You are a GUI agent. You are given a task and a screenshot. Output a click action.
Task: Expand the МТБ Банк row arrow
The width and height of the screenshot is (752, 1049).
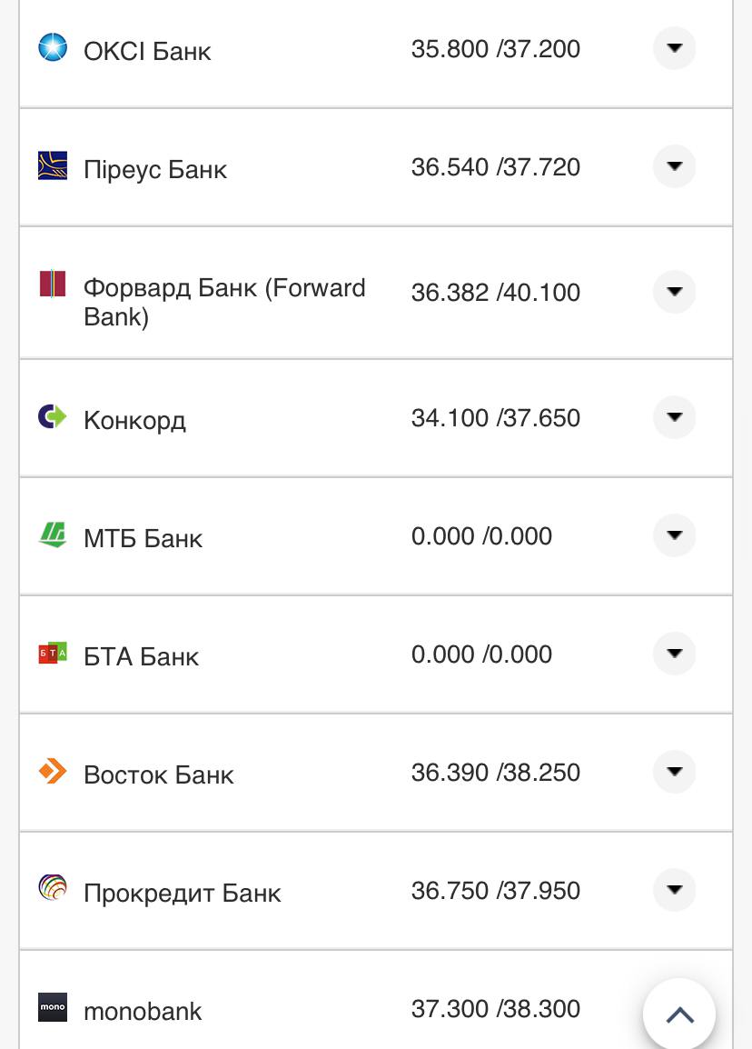(674, 535)
